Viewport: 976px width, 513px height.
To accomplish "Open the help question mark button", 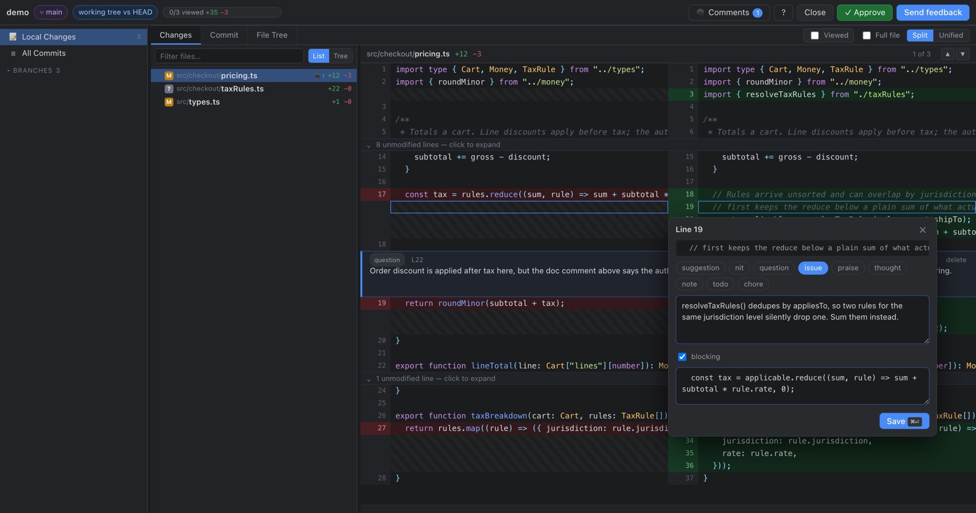I will tap(783, 13).
